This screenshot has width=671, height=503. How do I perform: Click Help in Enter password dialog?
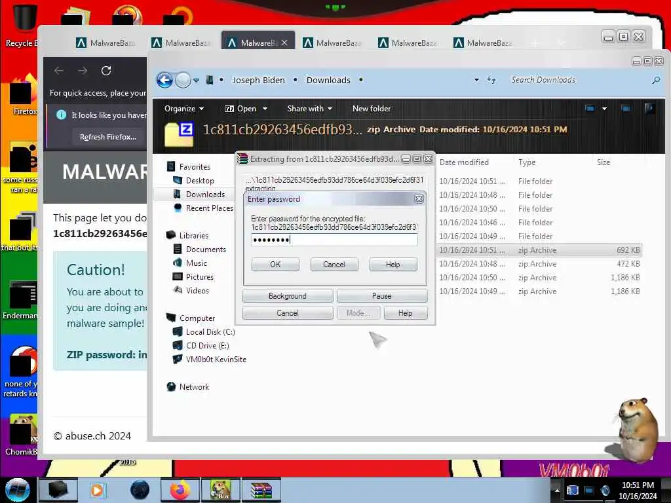393,265
